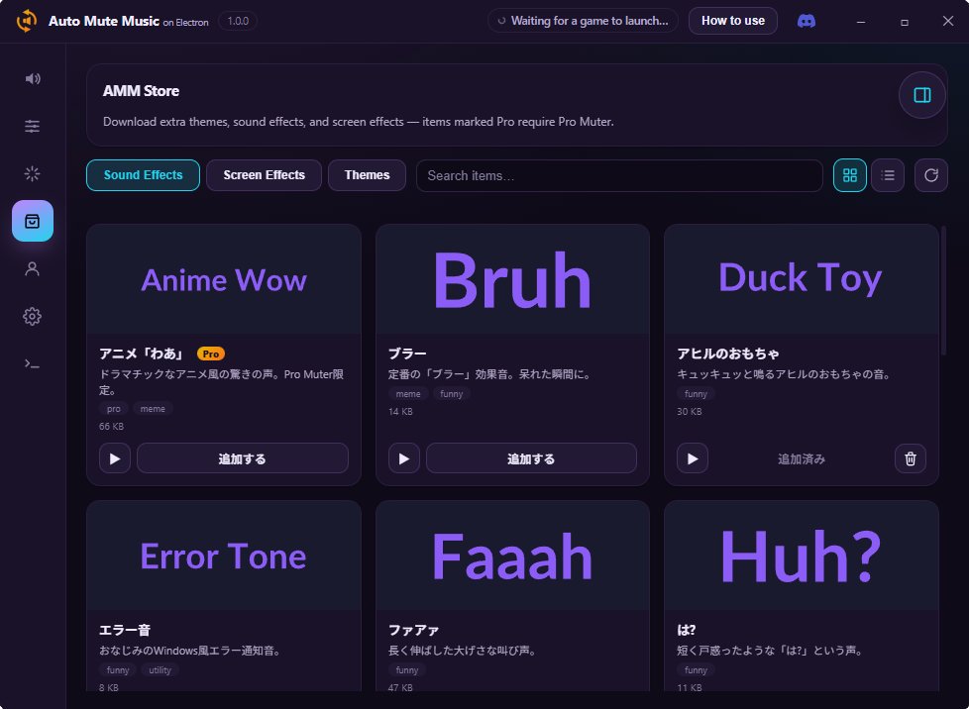Viewport: 969px width, 709px height.
Task: Click the は? card title
Action: tap(687, 630)
